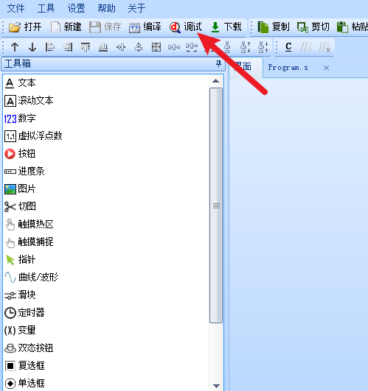The width and height of the screenshot is (368, 391).
Task: Click the 复制 copy icon
Action: (263, 27)
